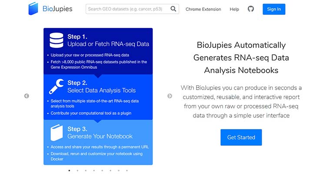Go to previous carousel slide arrow

click(x=27, y=96)
